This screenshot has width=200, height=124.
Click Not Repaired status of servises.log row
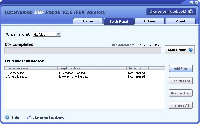[136, 73]
